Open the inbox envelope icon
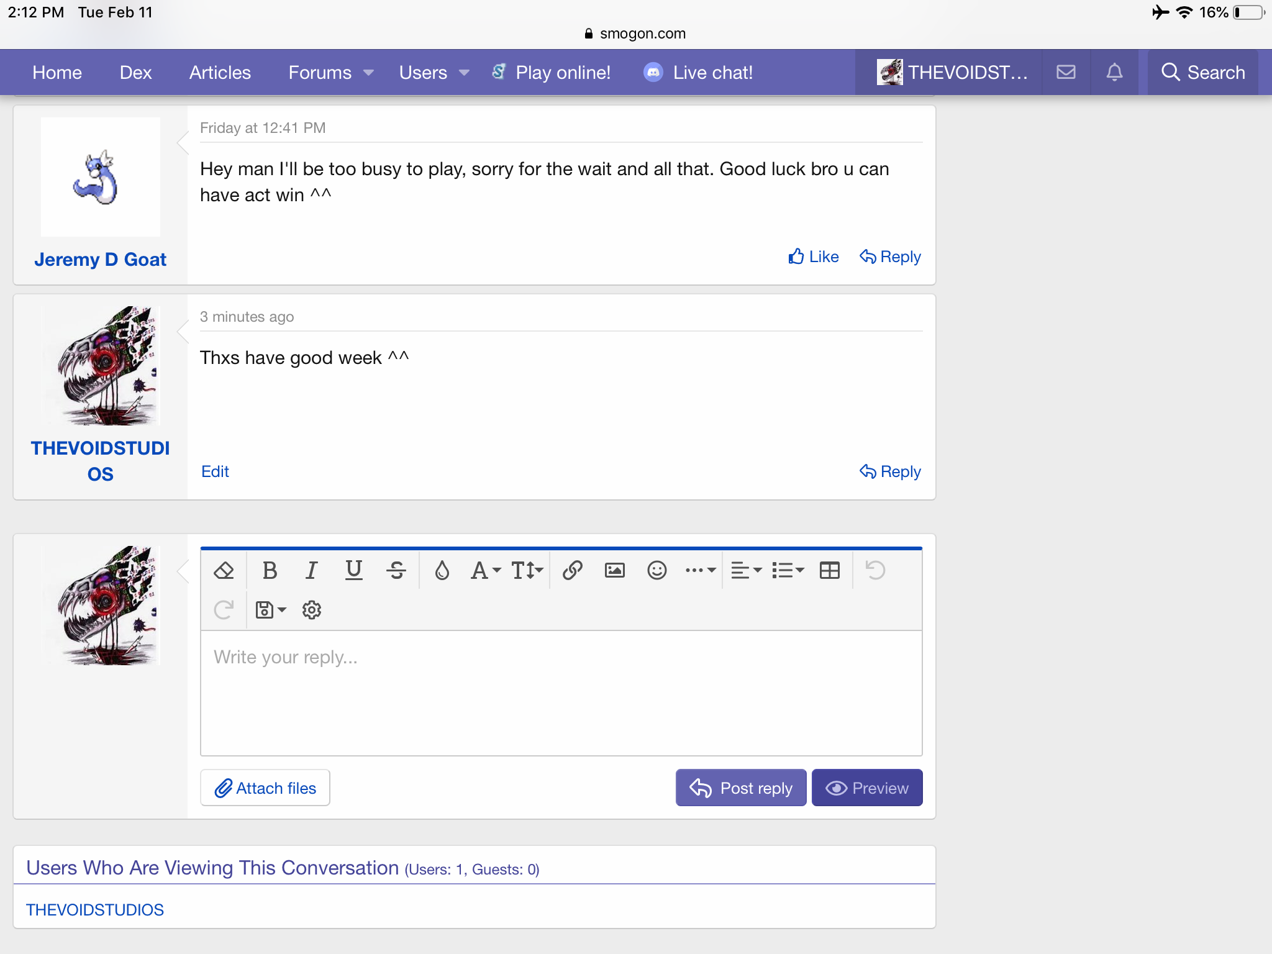1272x954 pixels. click(x=1066, y=73)
